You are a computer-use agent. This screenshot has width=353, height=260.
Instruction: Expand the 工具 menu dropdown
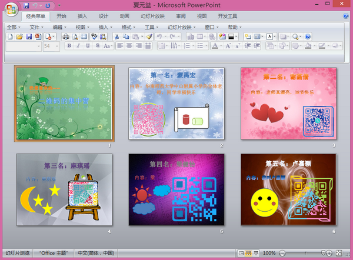[x=151, y=27]
